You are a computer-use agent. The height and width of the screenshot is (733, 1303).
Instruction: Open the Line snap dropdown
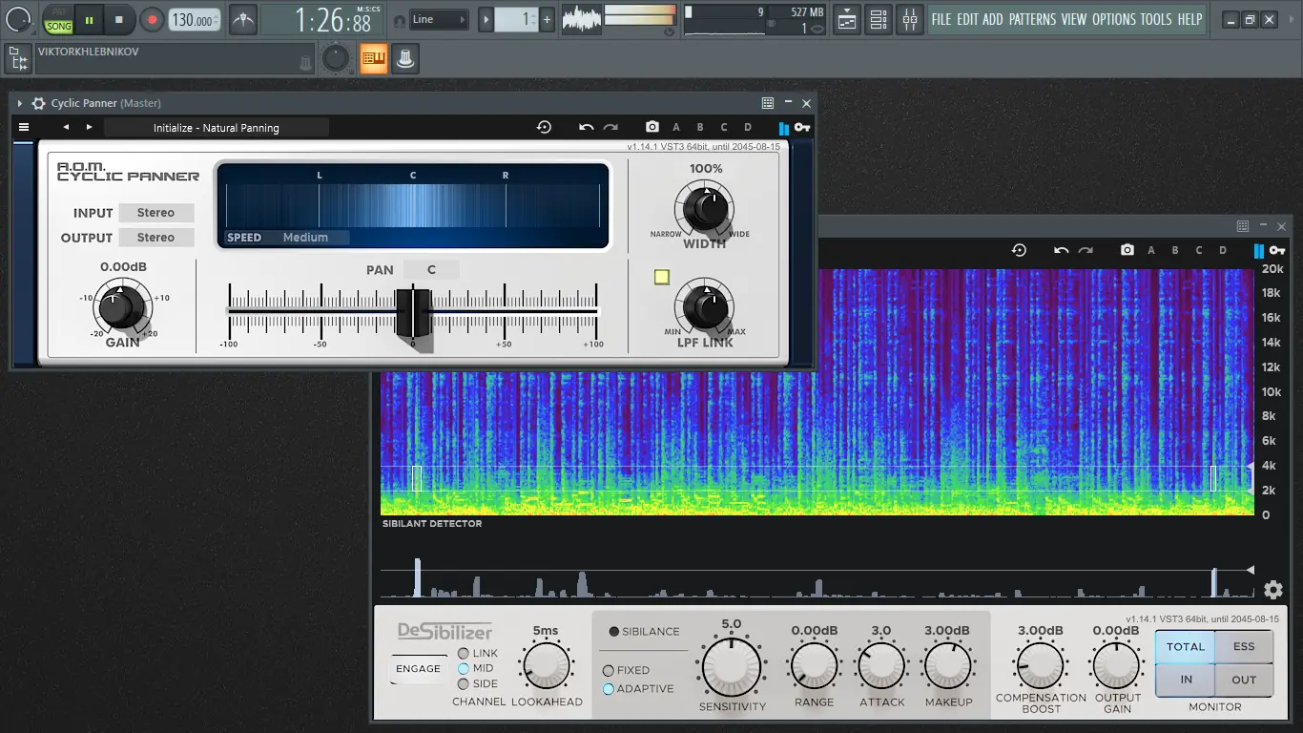439,19
